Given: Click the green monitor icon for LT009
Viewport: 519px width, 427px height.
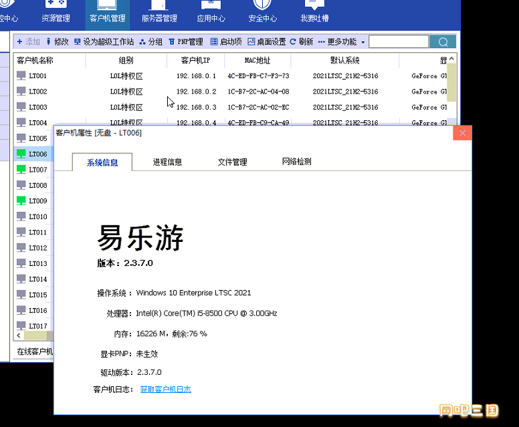Looking at the screenshot, I should [x=21, y=200].
